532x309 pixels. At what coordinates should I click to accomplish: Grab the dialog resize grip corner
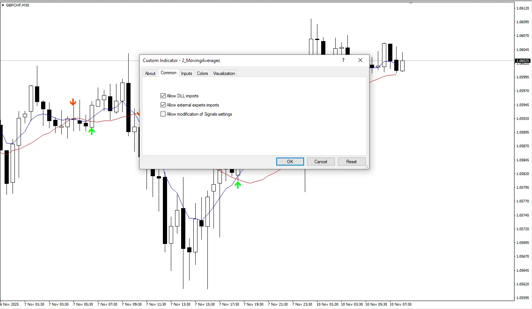pyautogui.click(x=367, y=167)
